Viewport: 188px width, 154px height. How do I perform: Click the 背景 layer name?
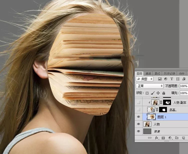157,132
